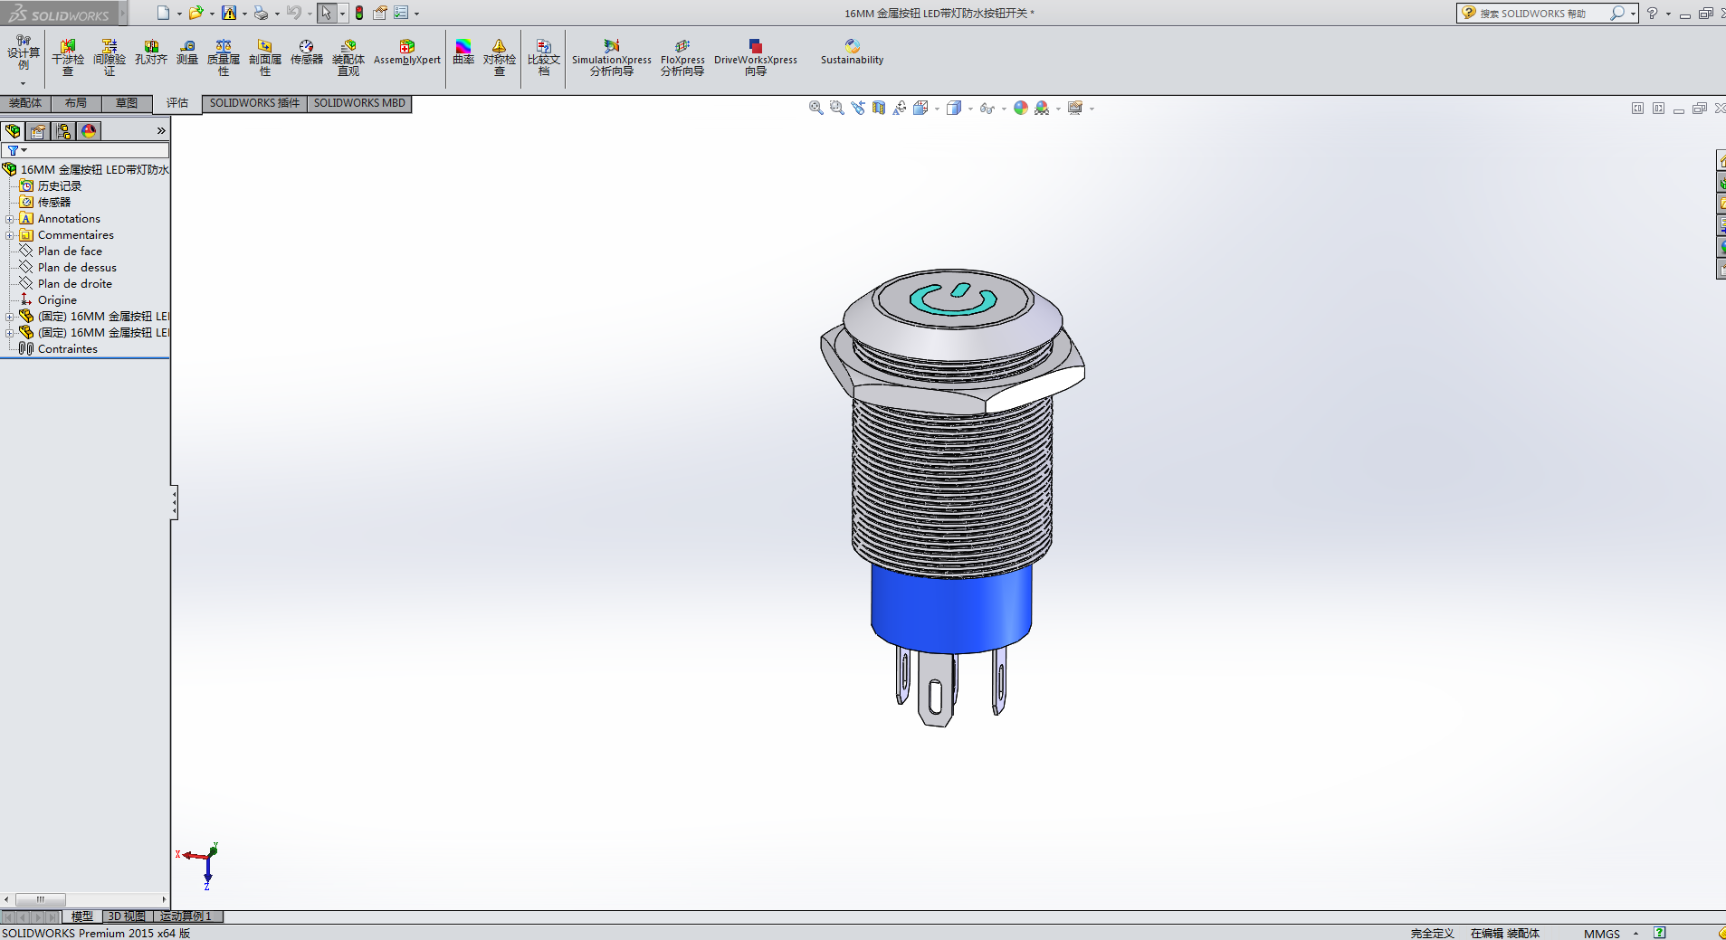
Task: Expand the Commentaires folder node
Action: tap(10, 235)
